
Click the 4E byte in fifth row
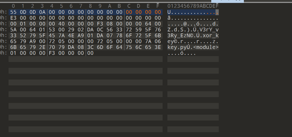point(71,36)
